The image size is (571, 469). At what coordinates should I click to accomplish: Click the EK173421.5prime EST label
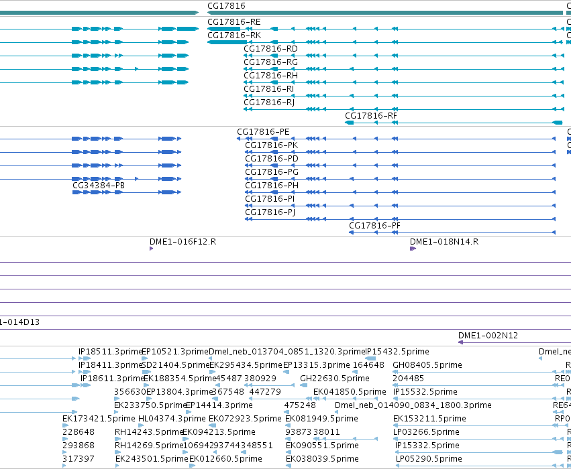99,419
